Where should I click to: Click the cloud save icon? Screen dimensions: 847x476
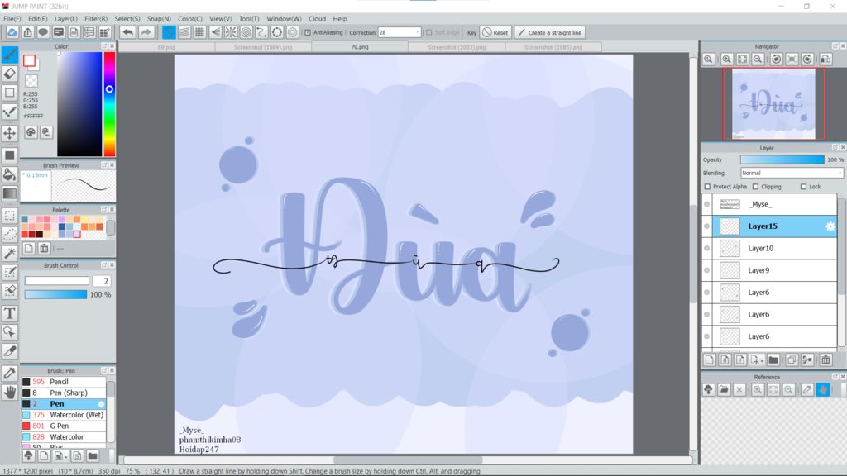[x=12, y=32]
